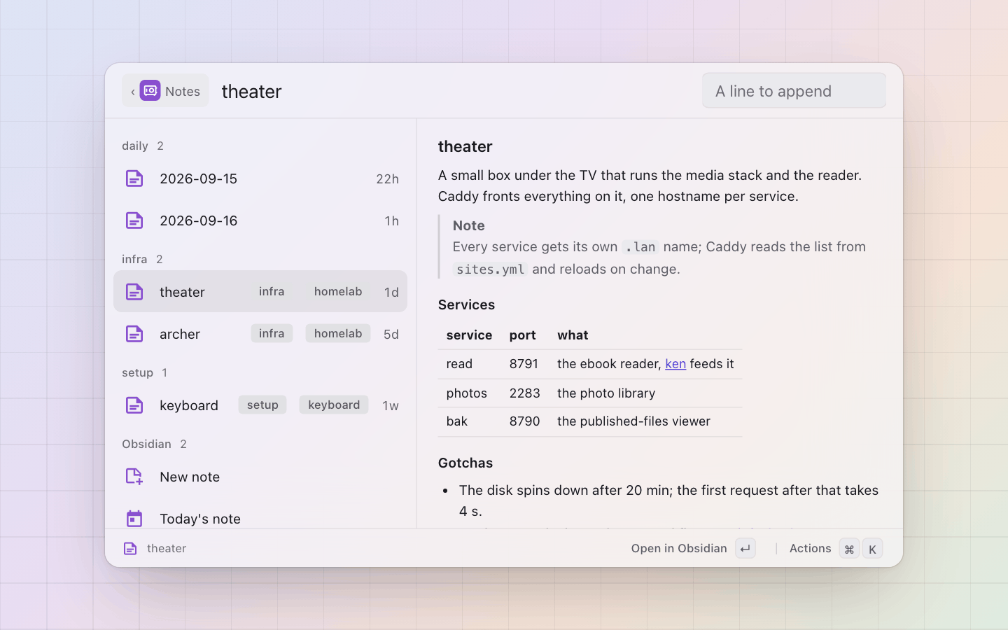The image size is (1008, 630).
Task: Click the 'read' service cell
Action: (459, 364)
